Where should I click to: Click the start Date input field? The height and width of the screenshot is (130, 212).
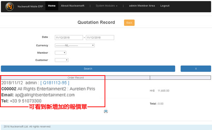point(69,38)
